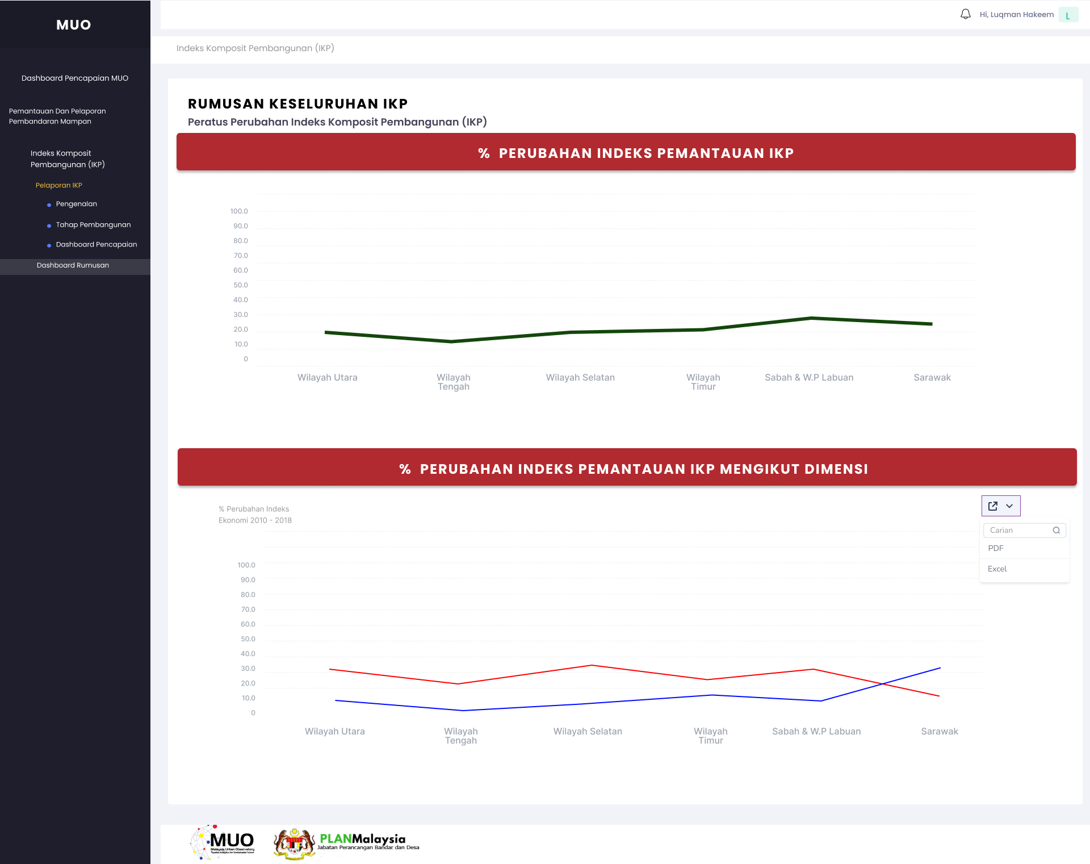Expand Pemantauan Dan Pelaporan Pembandaran Mampan
This screenshot has width=1090, height=864.
pyautogui.click(x=57, y=116)
